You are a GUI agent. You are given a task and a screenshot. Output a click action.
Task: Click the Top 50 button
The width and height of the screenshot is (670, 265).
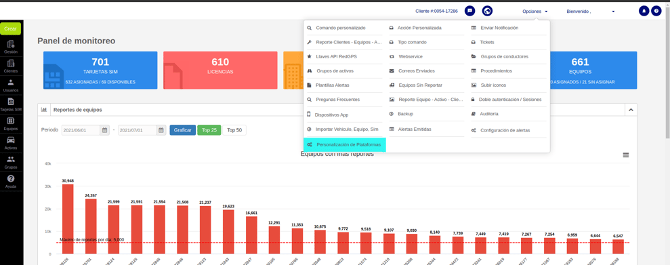click(x=234, y=130)
